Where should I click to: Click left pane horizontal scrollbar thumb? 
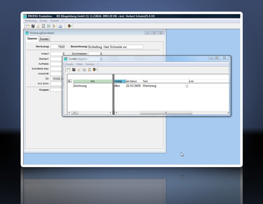coord(75,112)
